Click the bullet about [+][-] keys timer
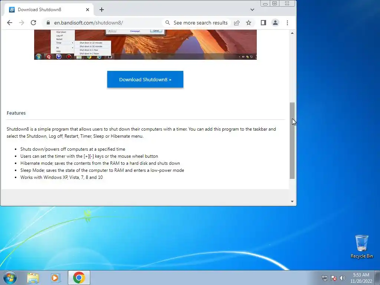This screenshot has height=285, width=380. click(89, 156)
